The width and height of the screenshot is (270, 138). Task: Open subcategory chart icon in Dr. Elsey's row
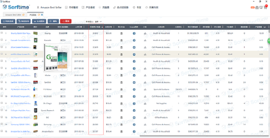(145, 104)
